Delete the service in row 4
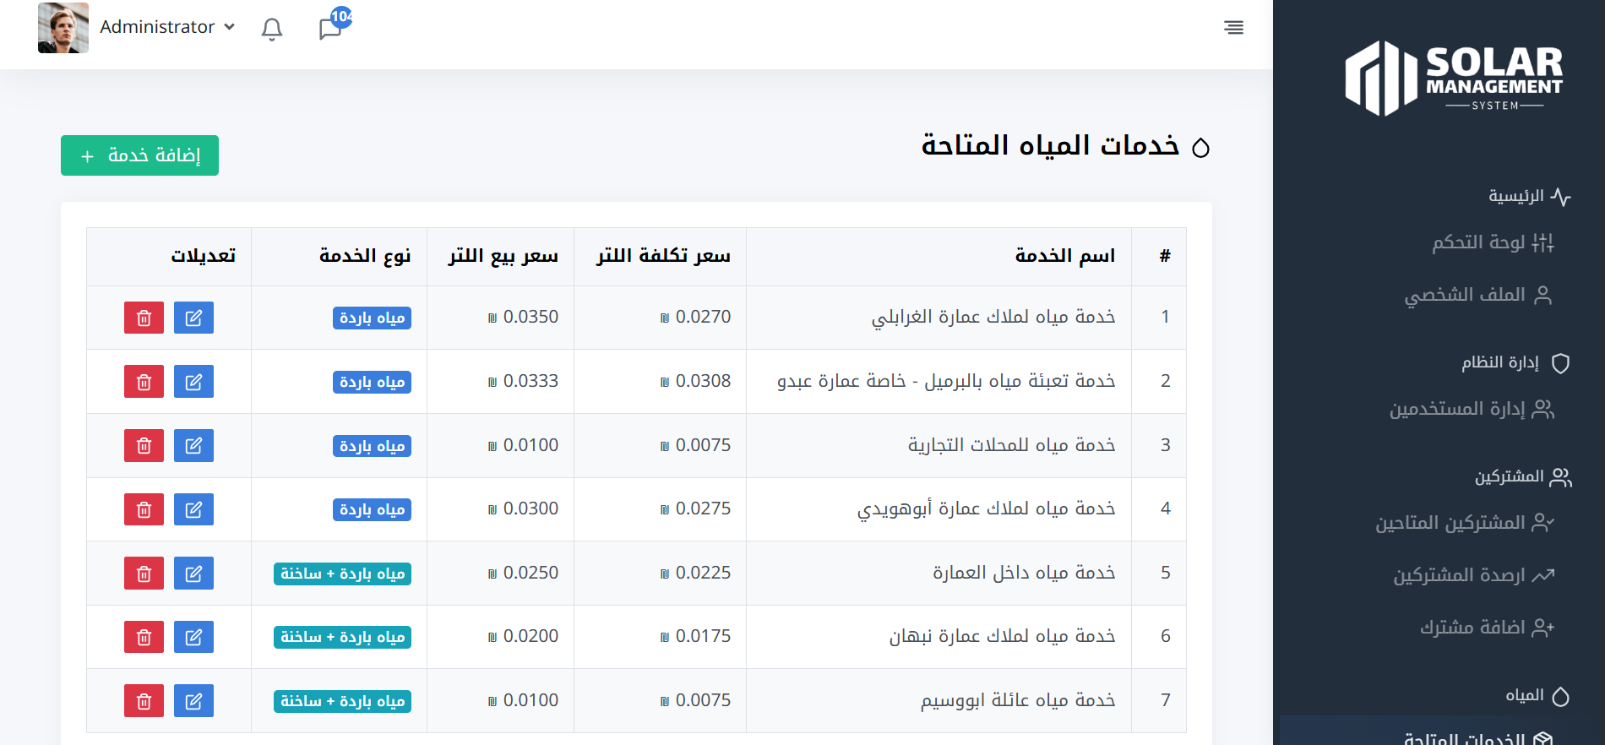The width and height of the screenshot is (1605, 745). pos(144,509)
